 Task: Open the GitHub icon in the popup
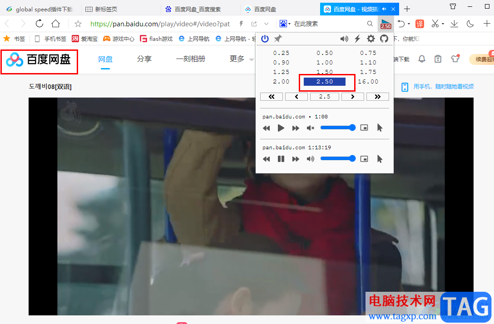point(384,39)
